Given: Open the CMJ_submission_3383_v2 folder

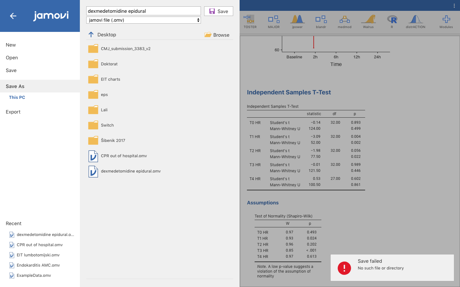Looking at the screenshot, I should [x=160, y=49].
